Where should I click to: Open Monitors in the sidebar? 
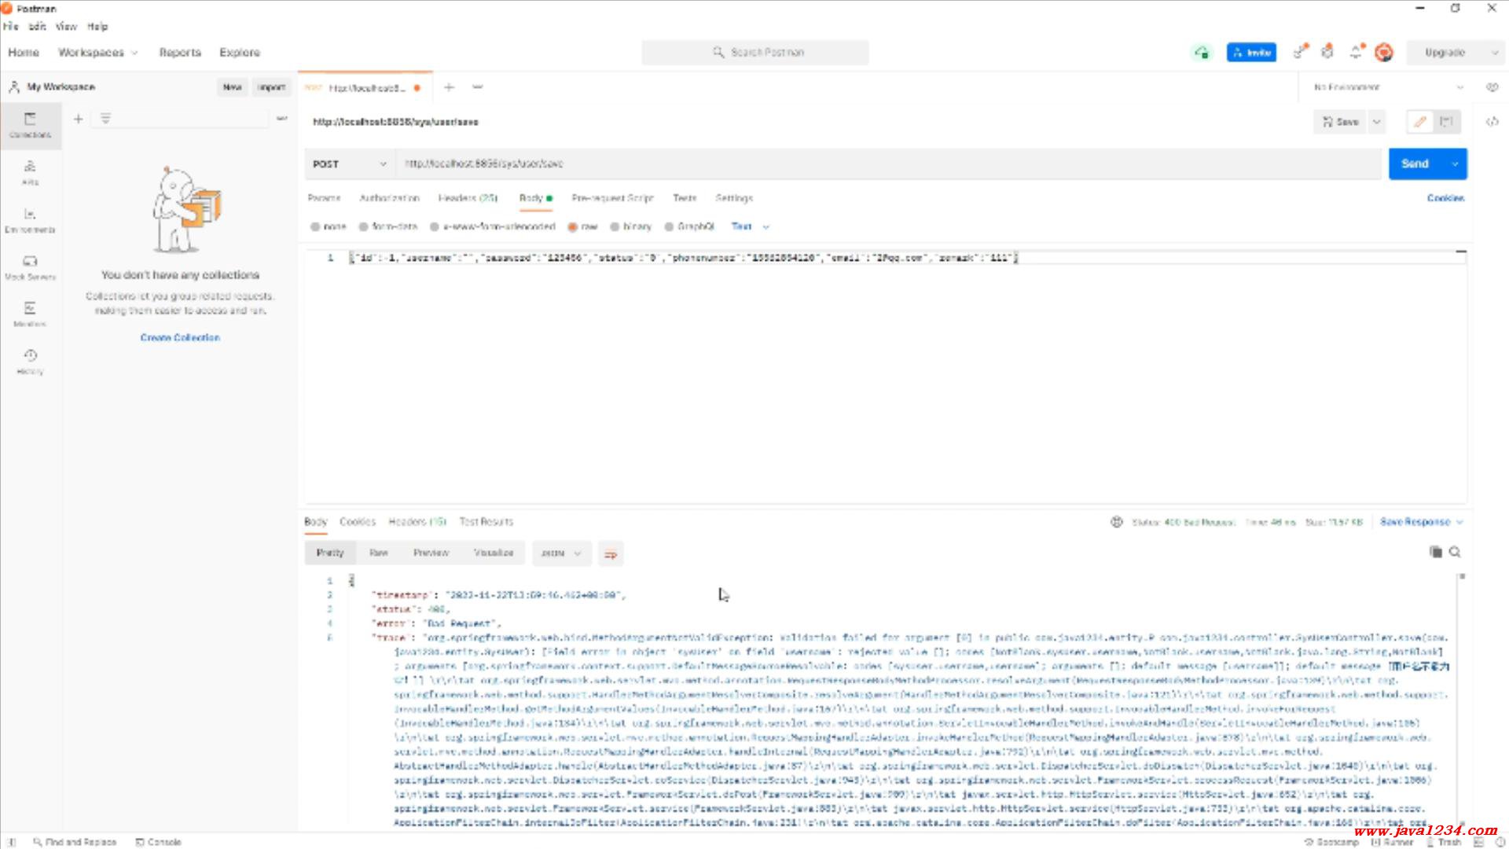[30, 314]
